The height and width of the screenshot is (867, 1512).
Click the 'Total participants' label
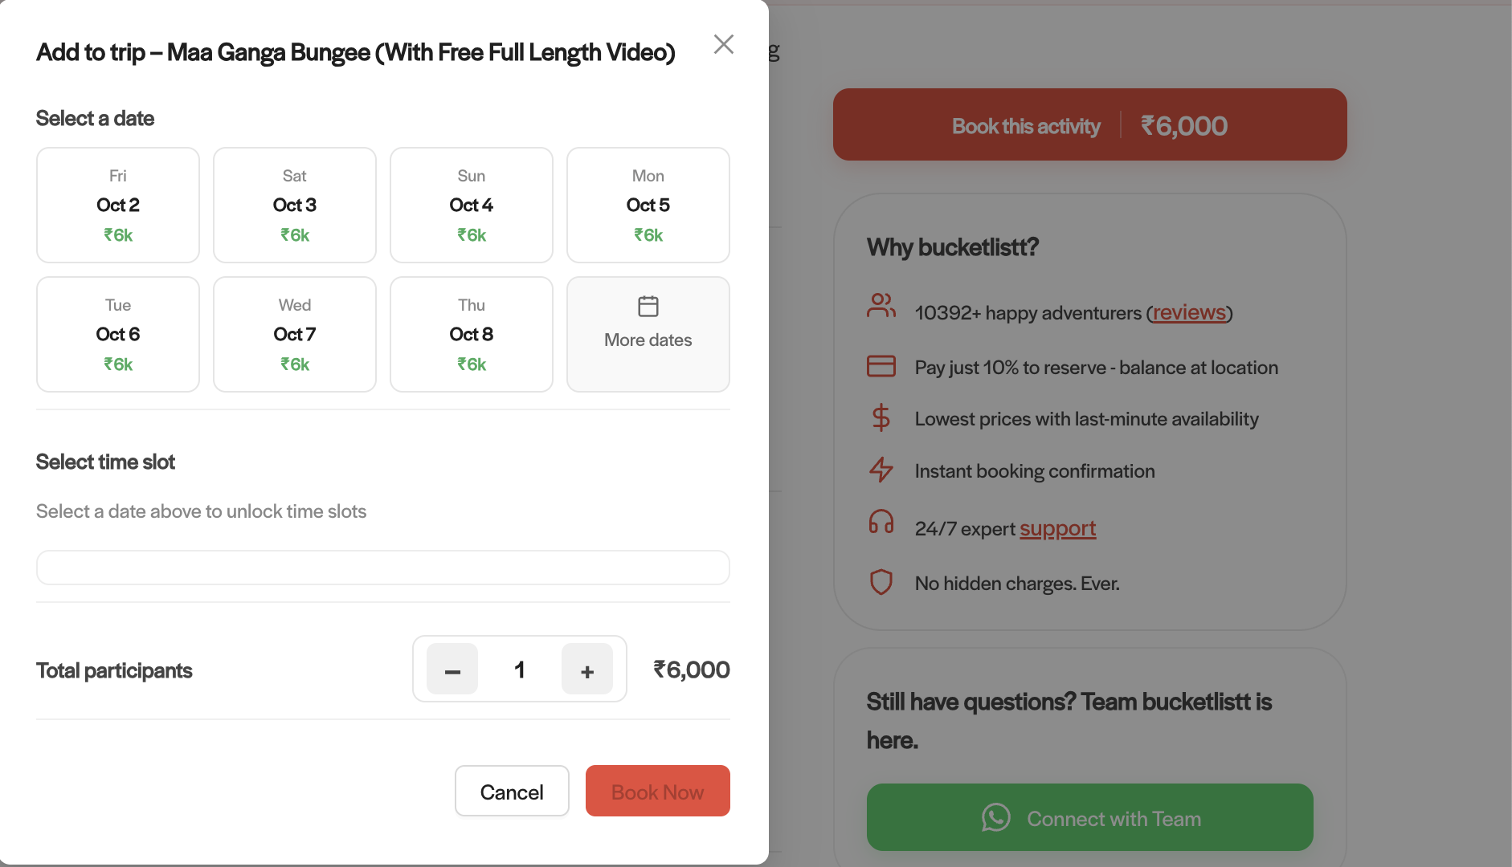coord(114,670)
